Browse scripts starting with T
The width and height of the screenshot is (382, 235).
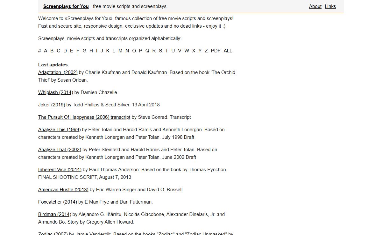[166, 51]
